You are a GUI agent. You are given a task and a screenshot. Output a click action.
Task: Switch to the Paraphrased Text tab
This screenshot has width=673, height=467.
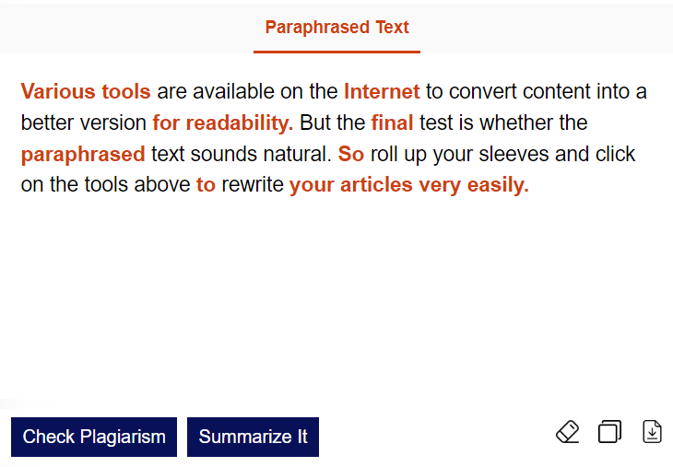pos(336,28)
